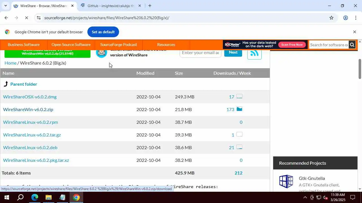Download WireShareWin-v6.0.2.zip file link

[x=28, y=109]
